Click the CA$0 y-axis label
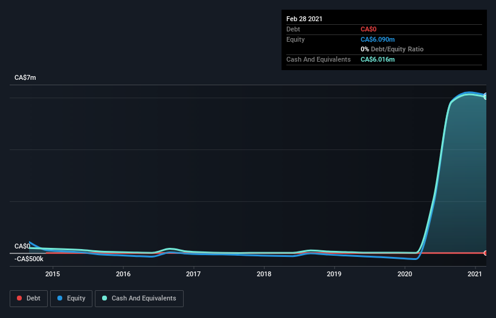This screenshot has width=496, height=318. tap(22, 246)
